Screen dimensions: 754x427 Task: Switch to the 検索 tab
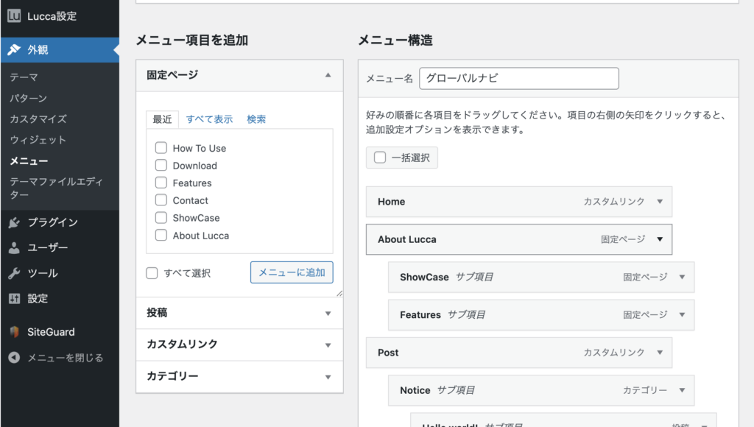pyautogui.click(x=256, y=119)
